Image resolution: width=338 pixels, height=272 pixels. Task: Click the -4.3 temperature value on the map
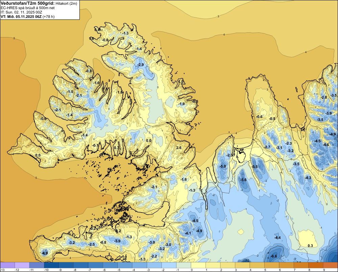[x=308, y=178]
